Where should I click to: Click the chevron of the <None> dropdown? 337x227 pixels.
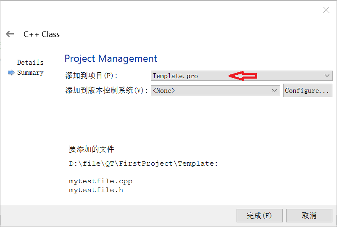point(275,90)
